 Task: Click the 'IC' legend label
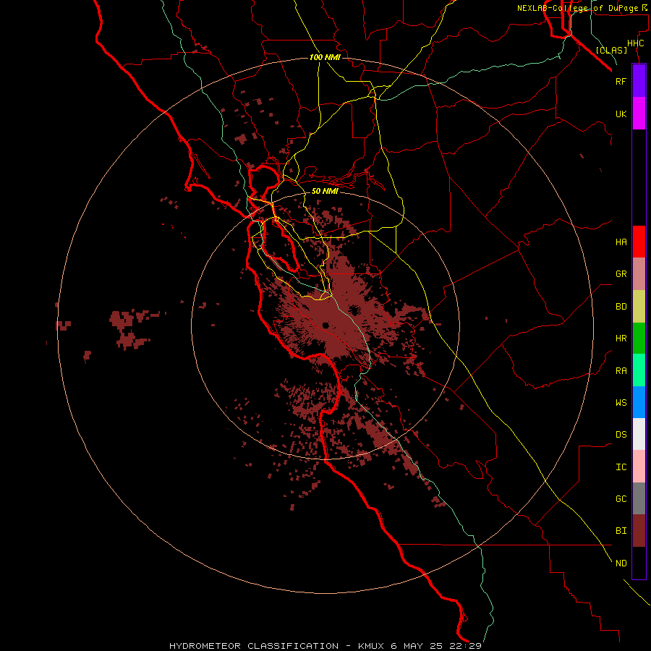click(621, 467)
